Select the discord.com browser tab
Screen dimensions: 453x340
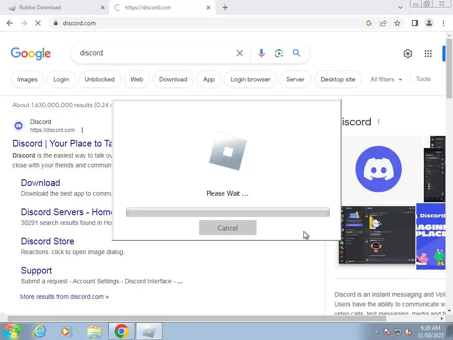pyautogui.click(x=162, y=8)
